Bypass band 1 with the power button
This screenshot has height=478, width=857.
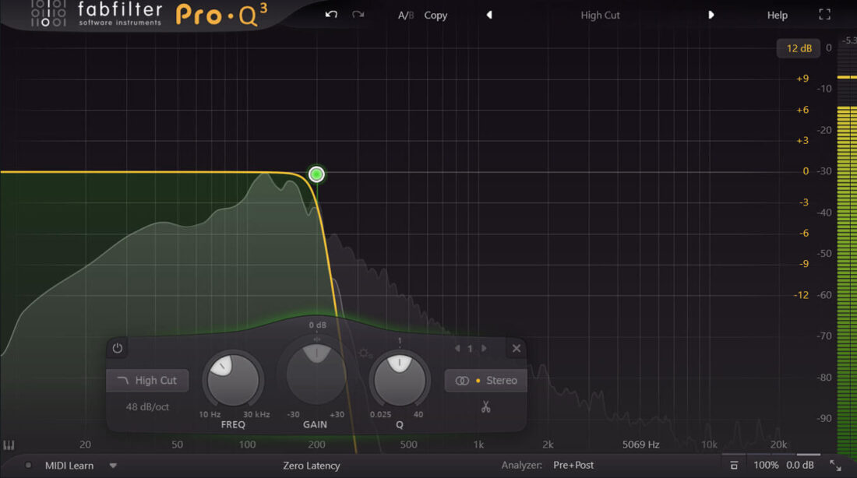click(118, 348)
